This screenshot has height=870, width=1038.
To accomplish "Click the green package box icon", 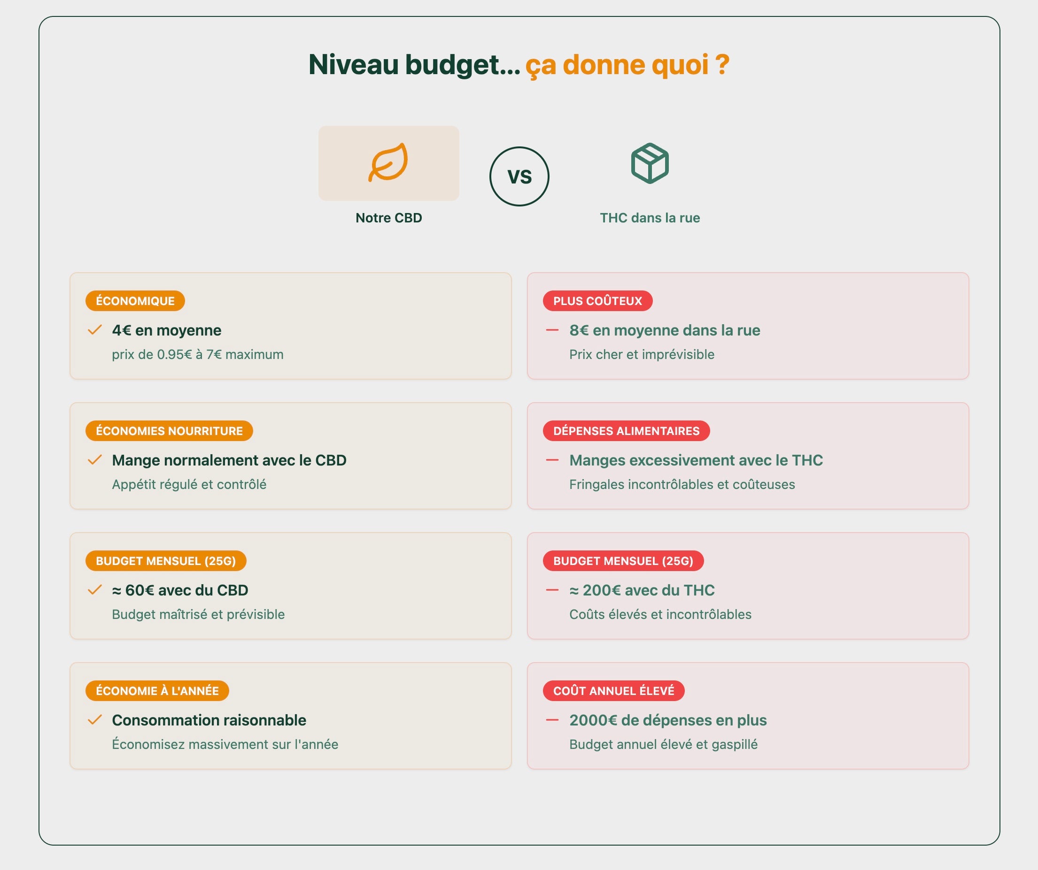I will (x=650, y=163).
